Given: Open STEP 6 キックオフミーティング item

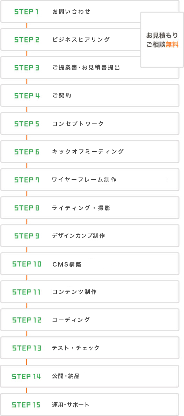Looking at the screenshot, I should [90, 152].
